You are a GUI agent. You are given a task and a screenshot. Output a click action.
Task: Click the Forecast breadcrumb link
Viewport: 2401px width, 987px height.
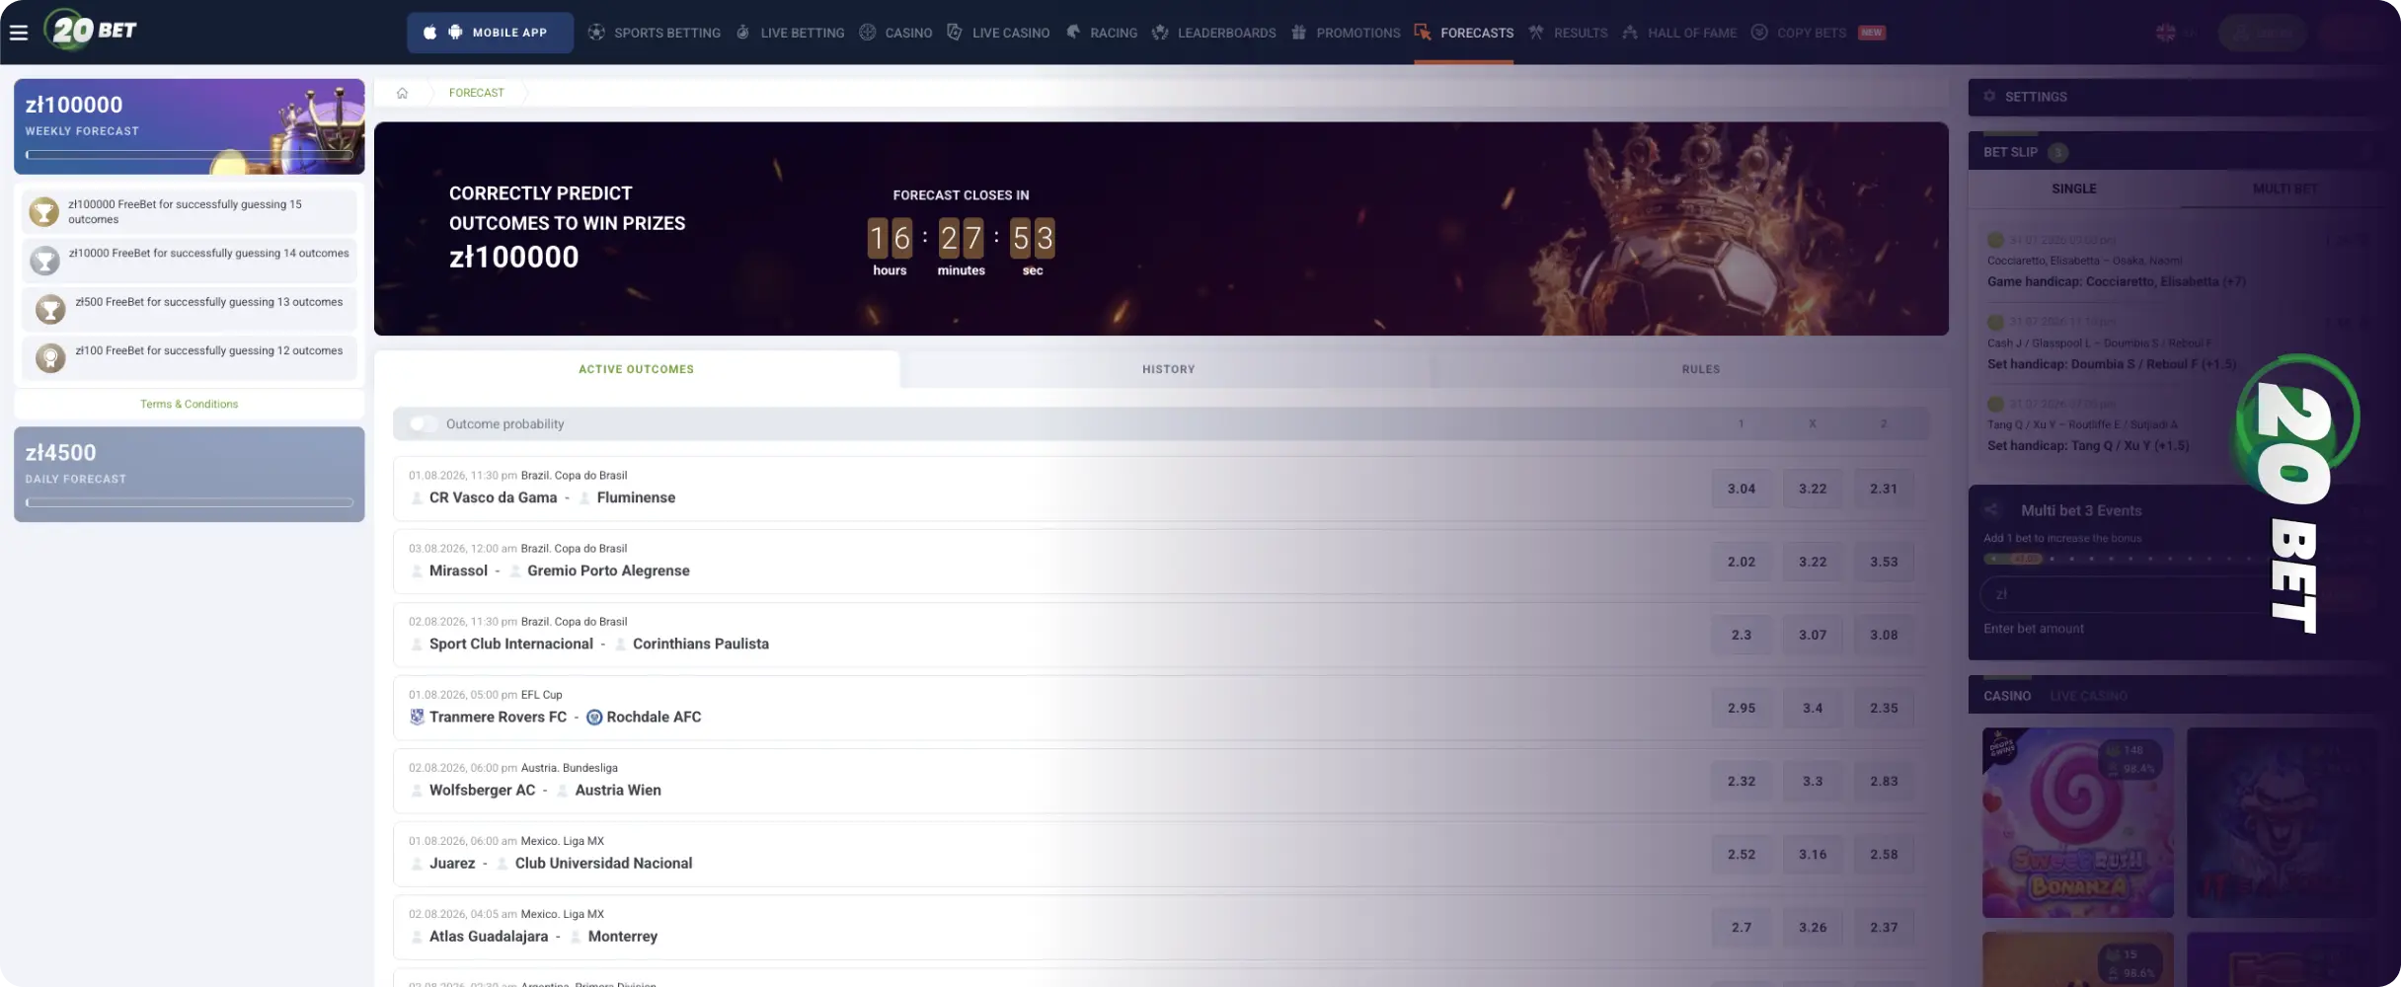tap(476, 93)
